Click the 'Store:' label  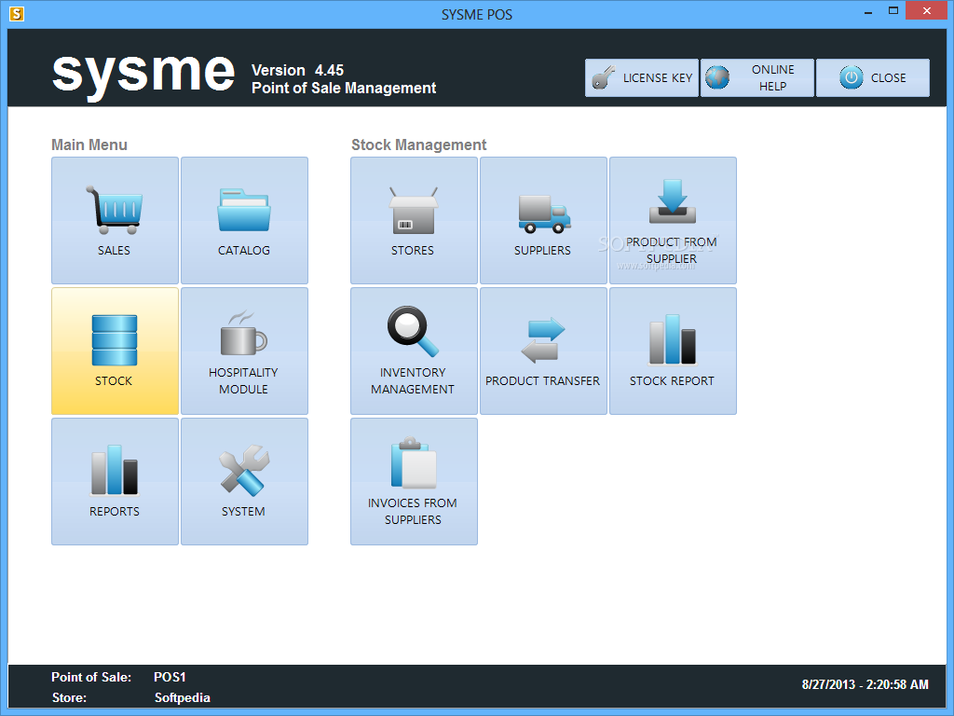point(69,697)
